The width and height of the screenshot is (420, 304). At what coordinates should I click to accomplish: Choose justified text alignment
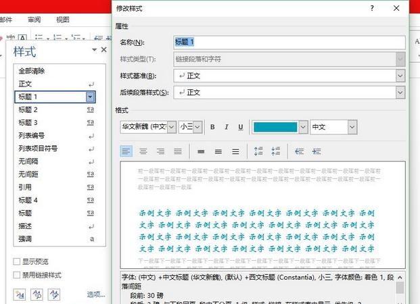pos(177,151)
